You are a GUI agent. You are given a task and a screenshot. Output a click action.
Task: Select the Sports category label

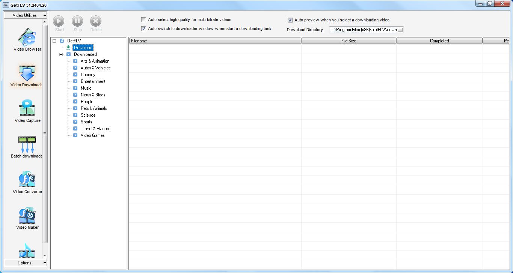click(86, 122)
